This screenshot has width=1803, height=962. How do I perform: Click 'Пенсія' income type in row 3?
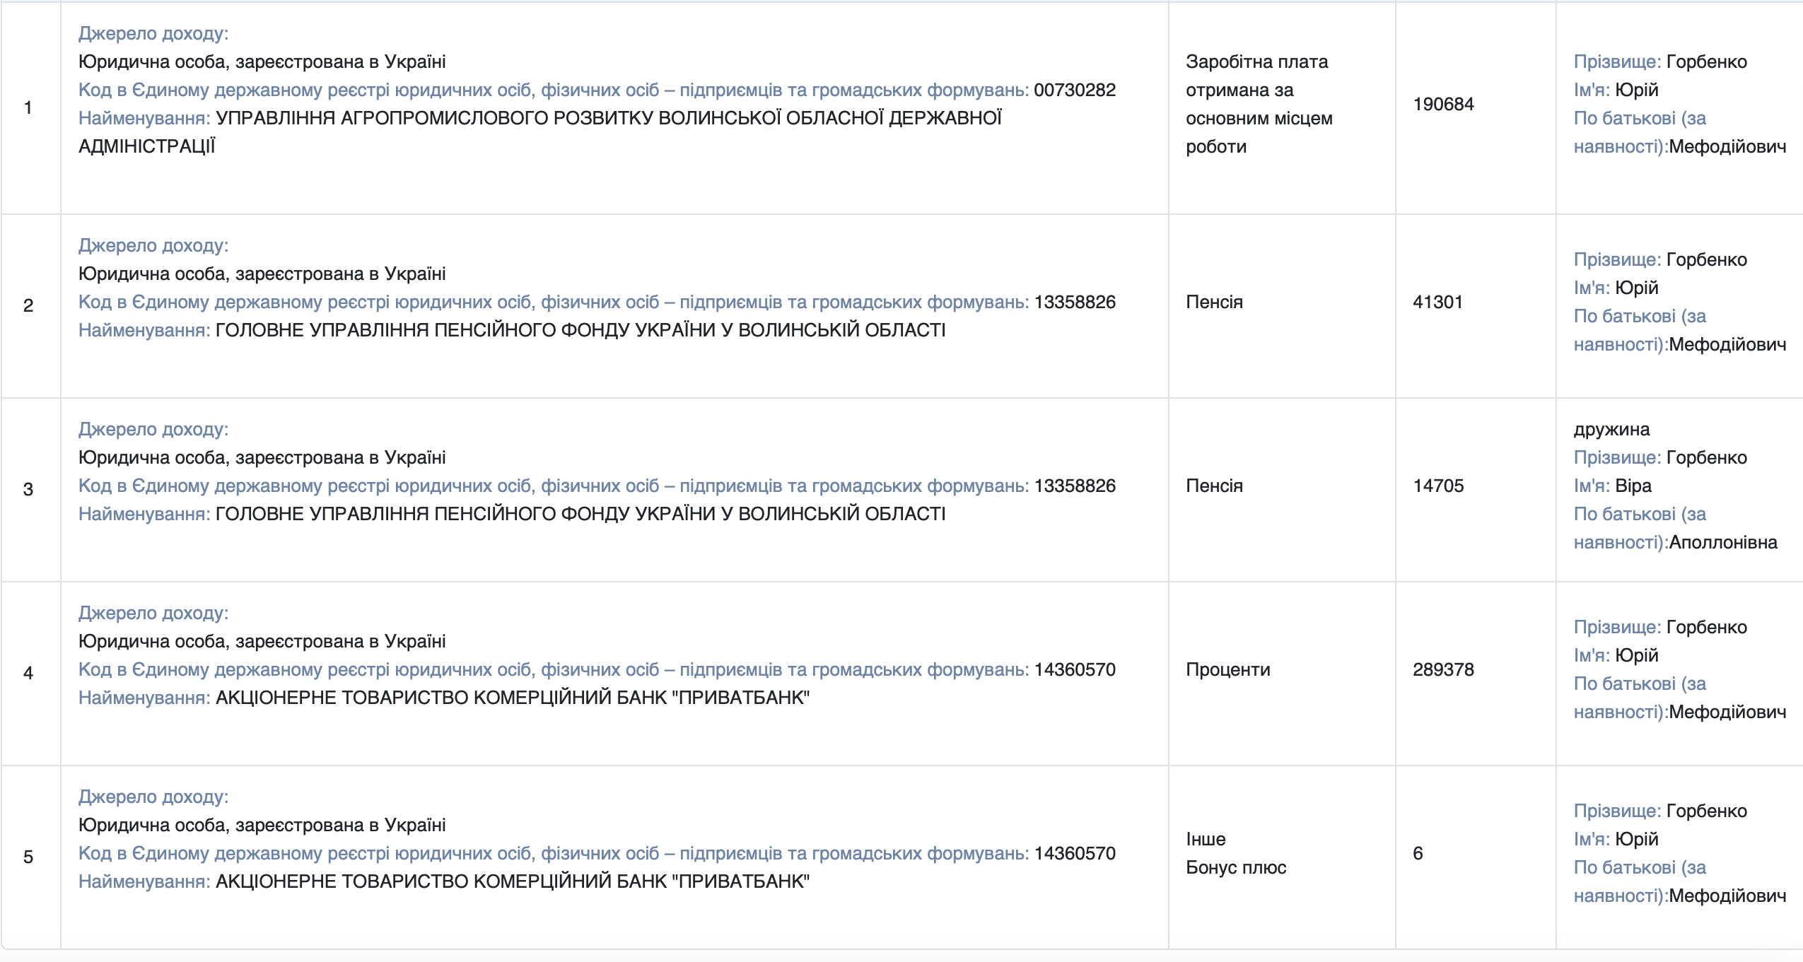click(x=1214, y=486)
